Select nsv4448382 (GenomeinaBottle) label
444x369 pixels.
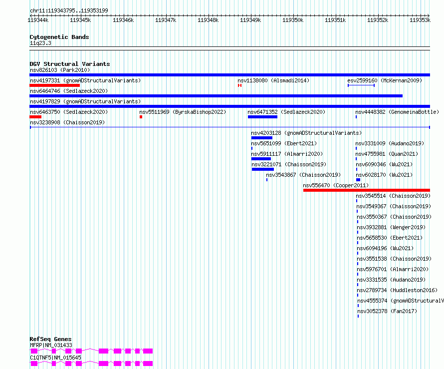coord(397,112)
